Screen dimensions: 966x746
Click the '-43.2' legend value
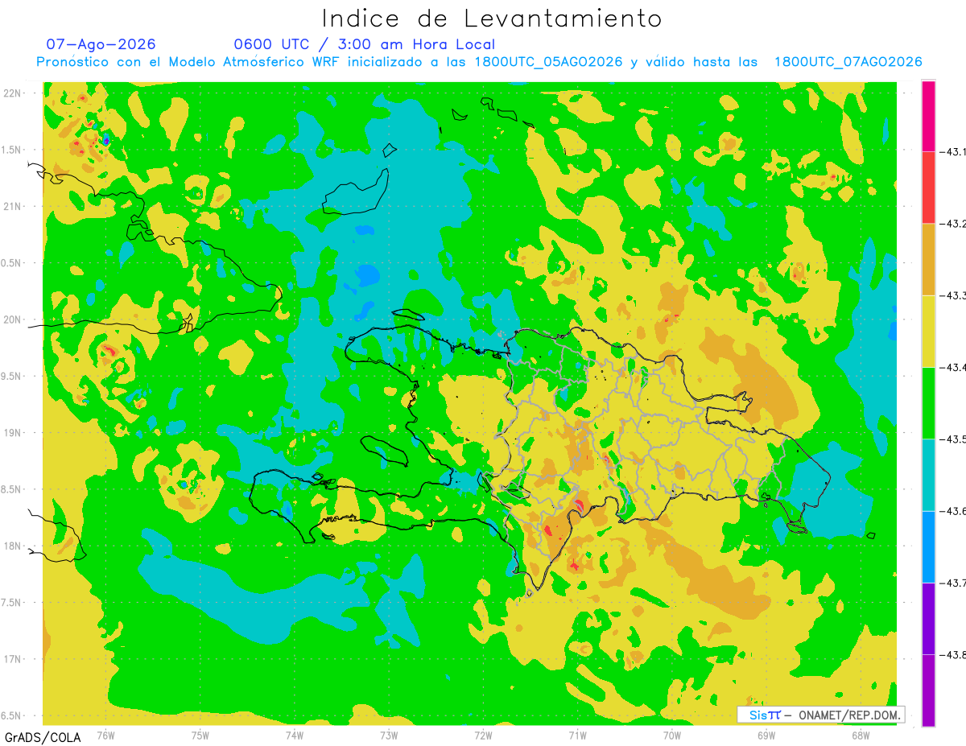pos(953,224)
